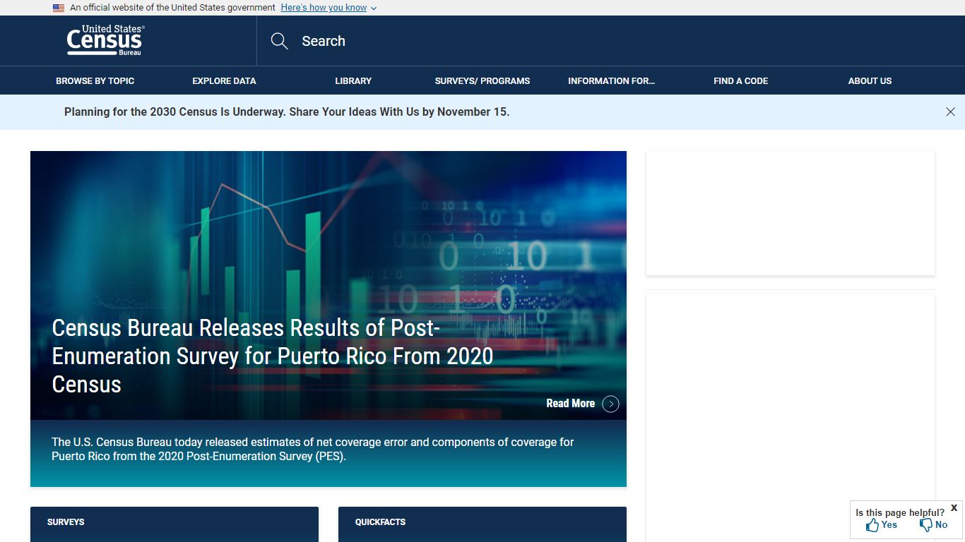Dismiss the page helpful feedback box
Image resolution: width=965 pixels, height=542 pixels.
tap(954, 507)
